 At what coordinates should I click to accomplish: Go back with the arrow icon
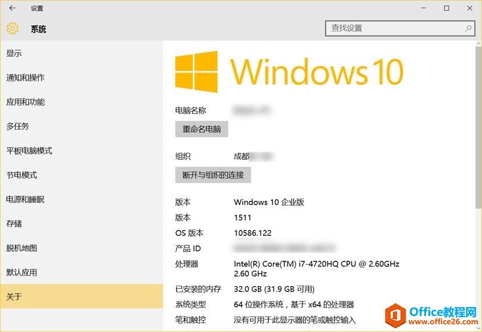pos(12,8)
